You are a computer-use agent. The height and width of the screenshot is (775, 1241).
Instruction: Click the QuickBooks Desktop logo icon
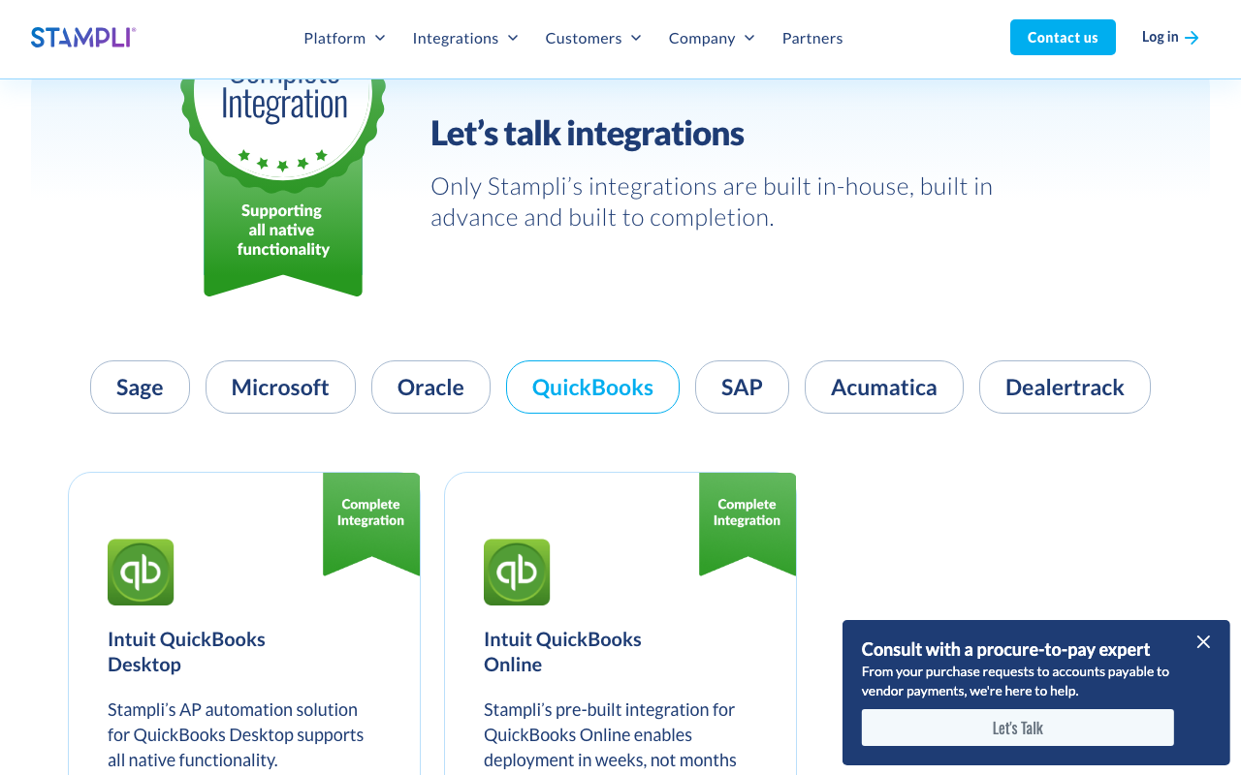[x=141, y=573]
